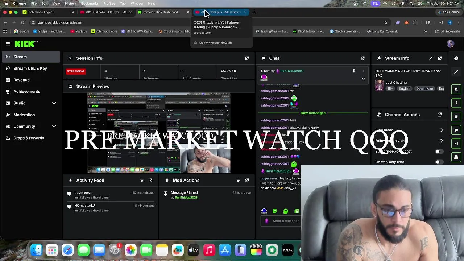Click the Ask Gemini button
Image resolution: width=464 pixels, height=261 pixels.
(x=449, y=12)
